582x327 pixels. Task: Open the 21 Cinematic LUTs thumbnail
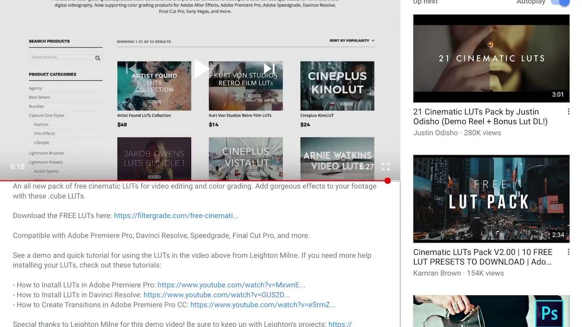pyautogui.click(x=491, y=58)
